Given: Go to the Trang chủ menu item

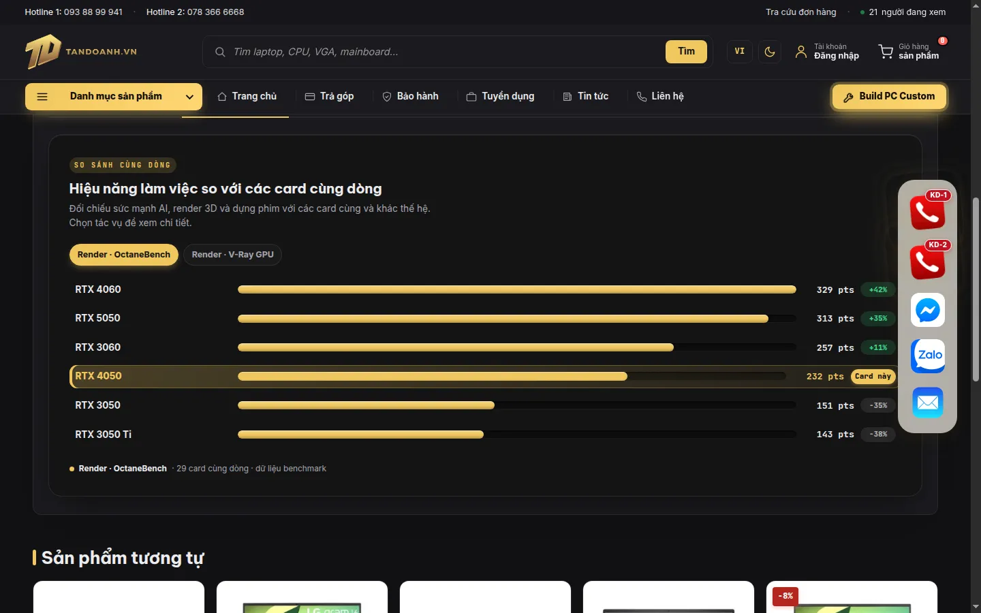Looking at the screenshot, I should 247,97.
